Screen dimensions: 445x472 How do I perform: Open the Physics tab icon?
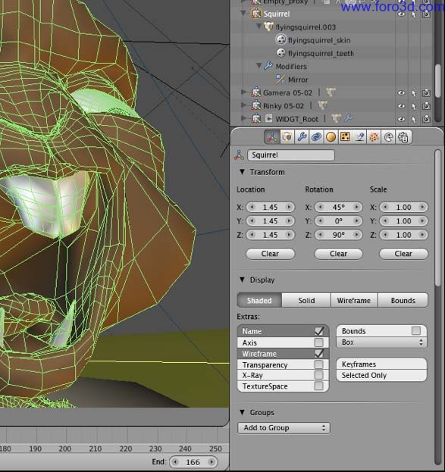(388, 137)
